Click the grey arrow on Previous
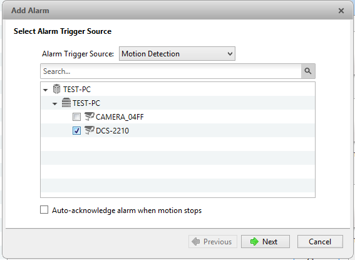The image size is (355, 260). (x=195, y=242)
